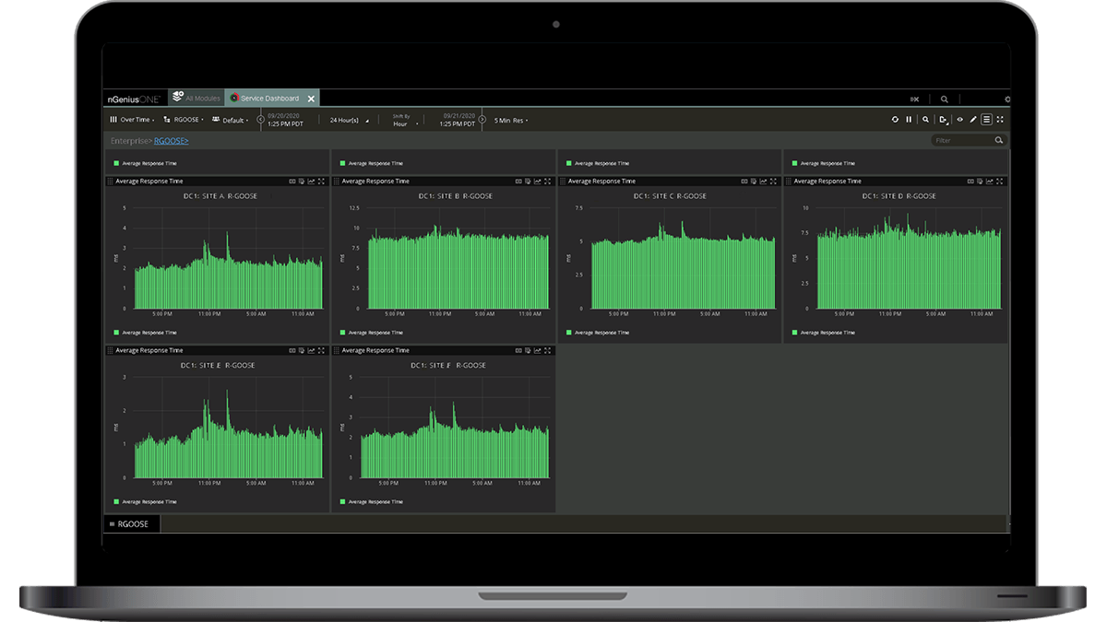Maximize the DC1 Site B widget
1107x622 pixels.
547,181
